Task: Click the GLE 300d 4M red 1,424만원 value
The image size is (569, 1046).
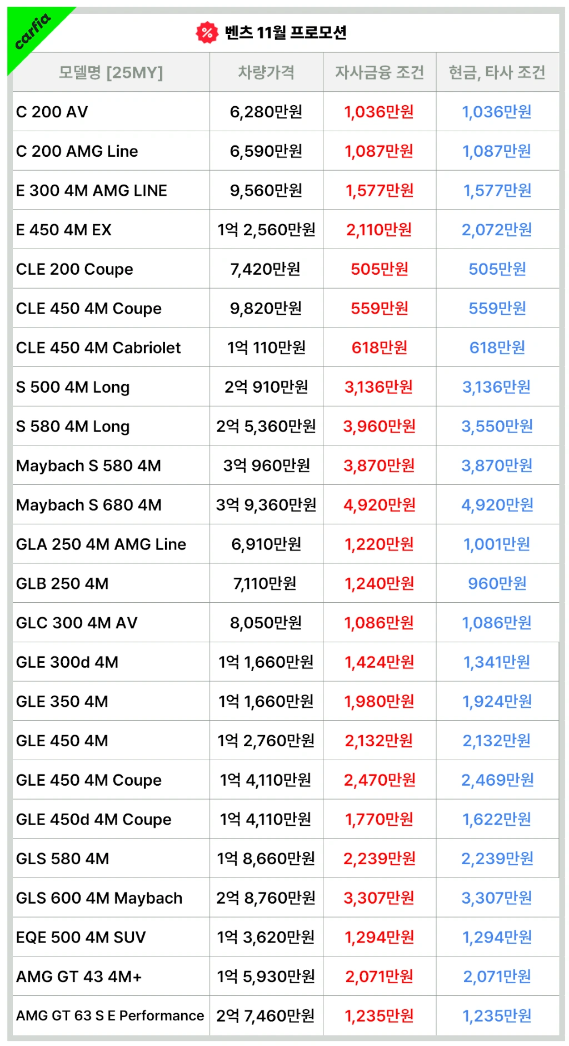Action: click(380, 662)
